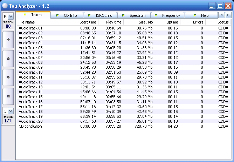Select AudioTrack 10 in the list
This screenshot has width=234, height=162.
(30, 72)
